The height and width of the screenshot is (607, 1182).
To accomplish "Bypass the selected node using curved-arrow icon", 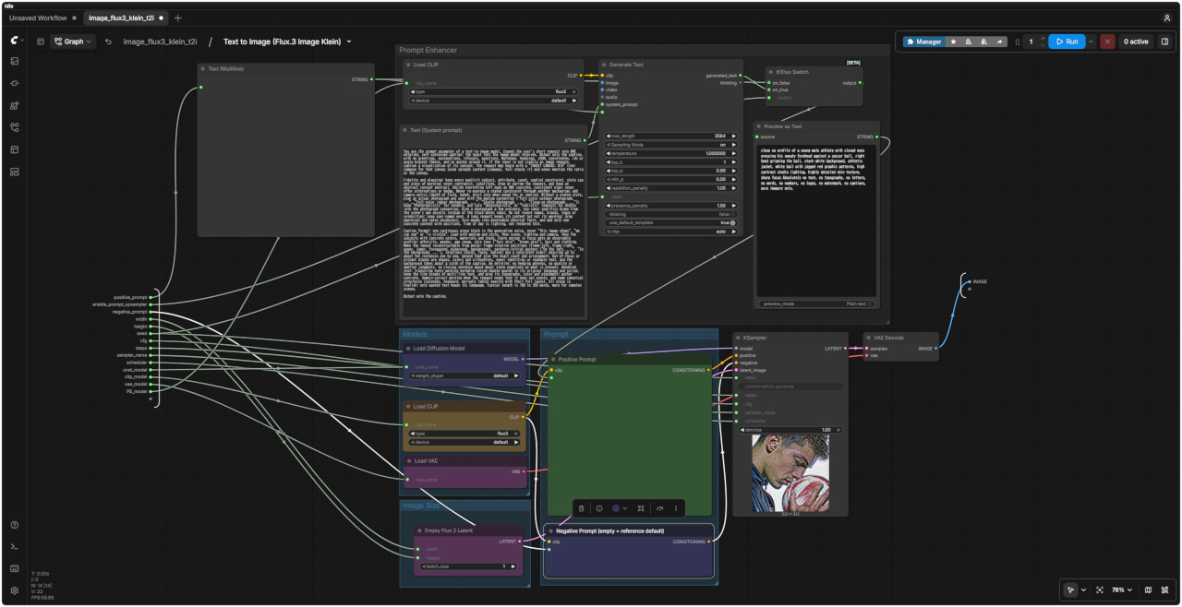I will (659, 508).
